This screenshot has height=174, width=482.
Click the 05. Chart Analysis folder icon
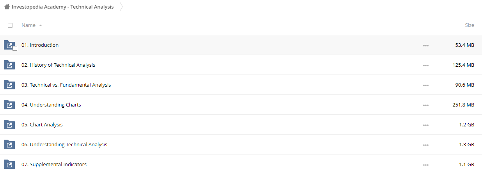click(9, 124)
